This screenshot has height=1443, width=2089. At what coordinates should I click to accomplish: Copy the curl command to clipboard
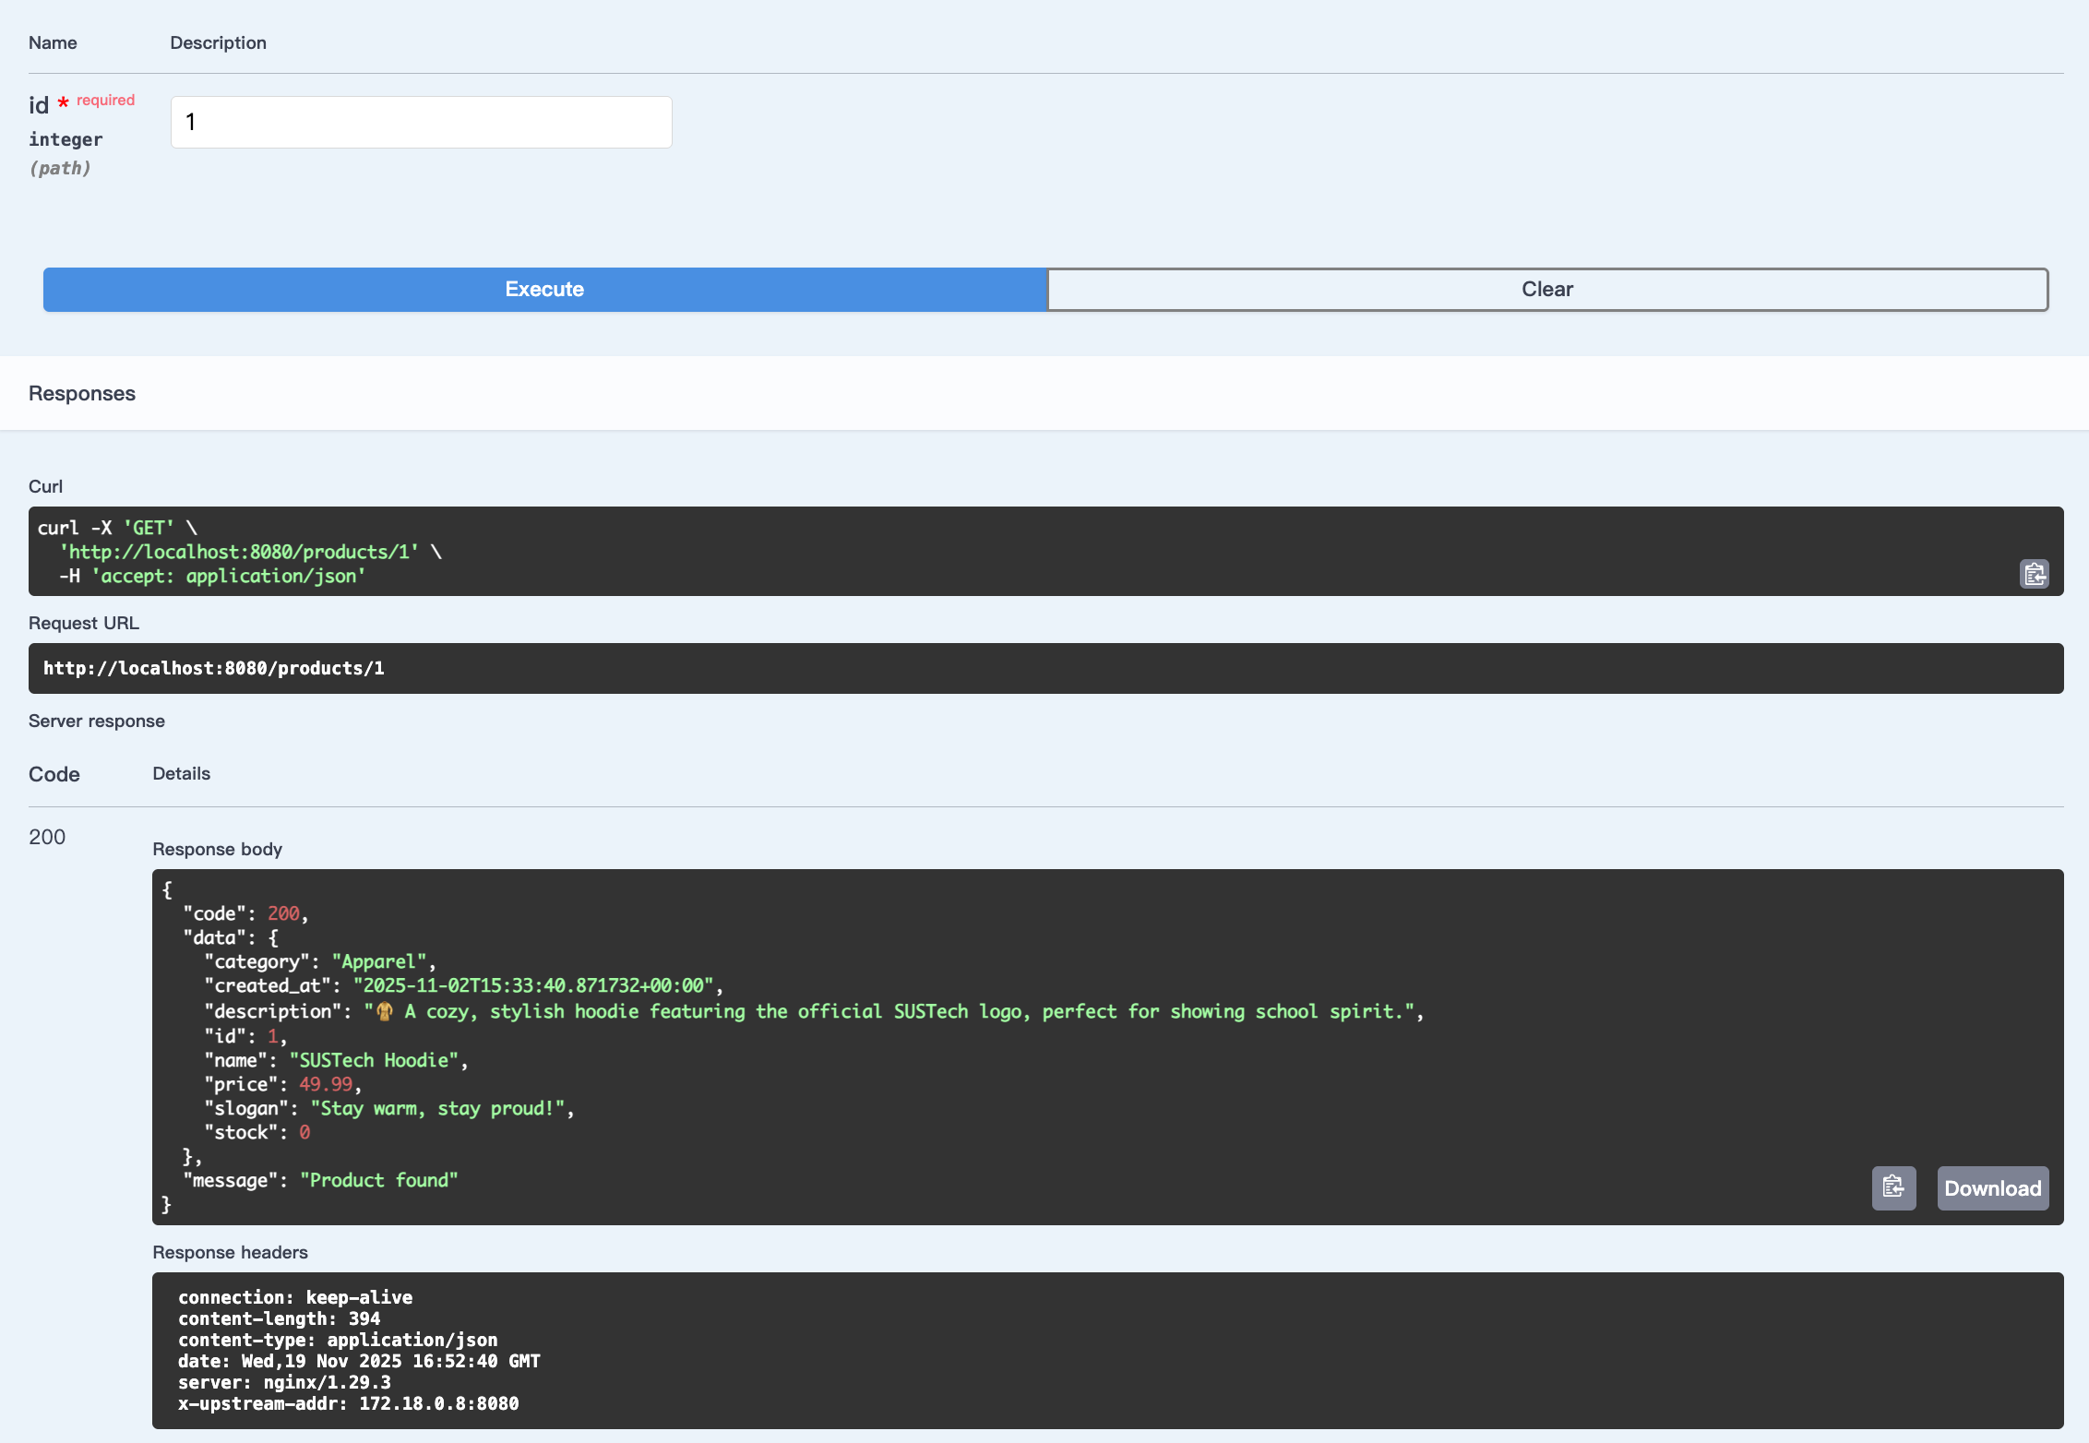[x=2034, y=574]
